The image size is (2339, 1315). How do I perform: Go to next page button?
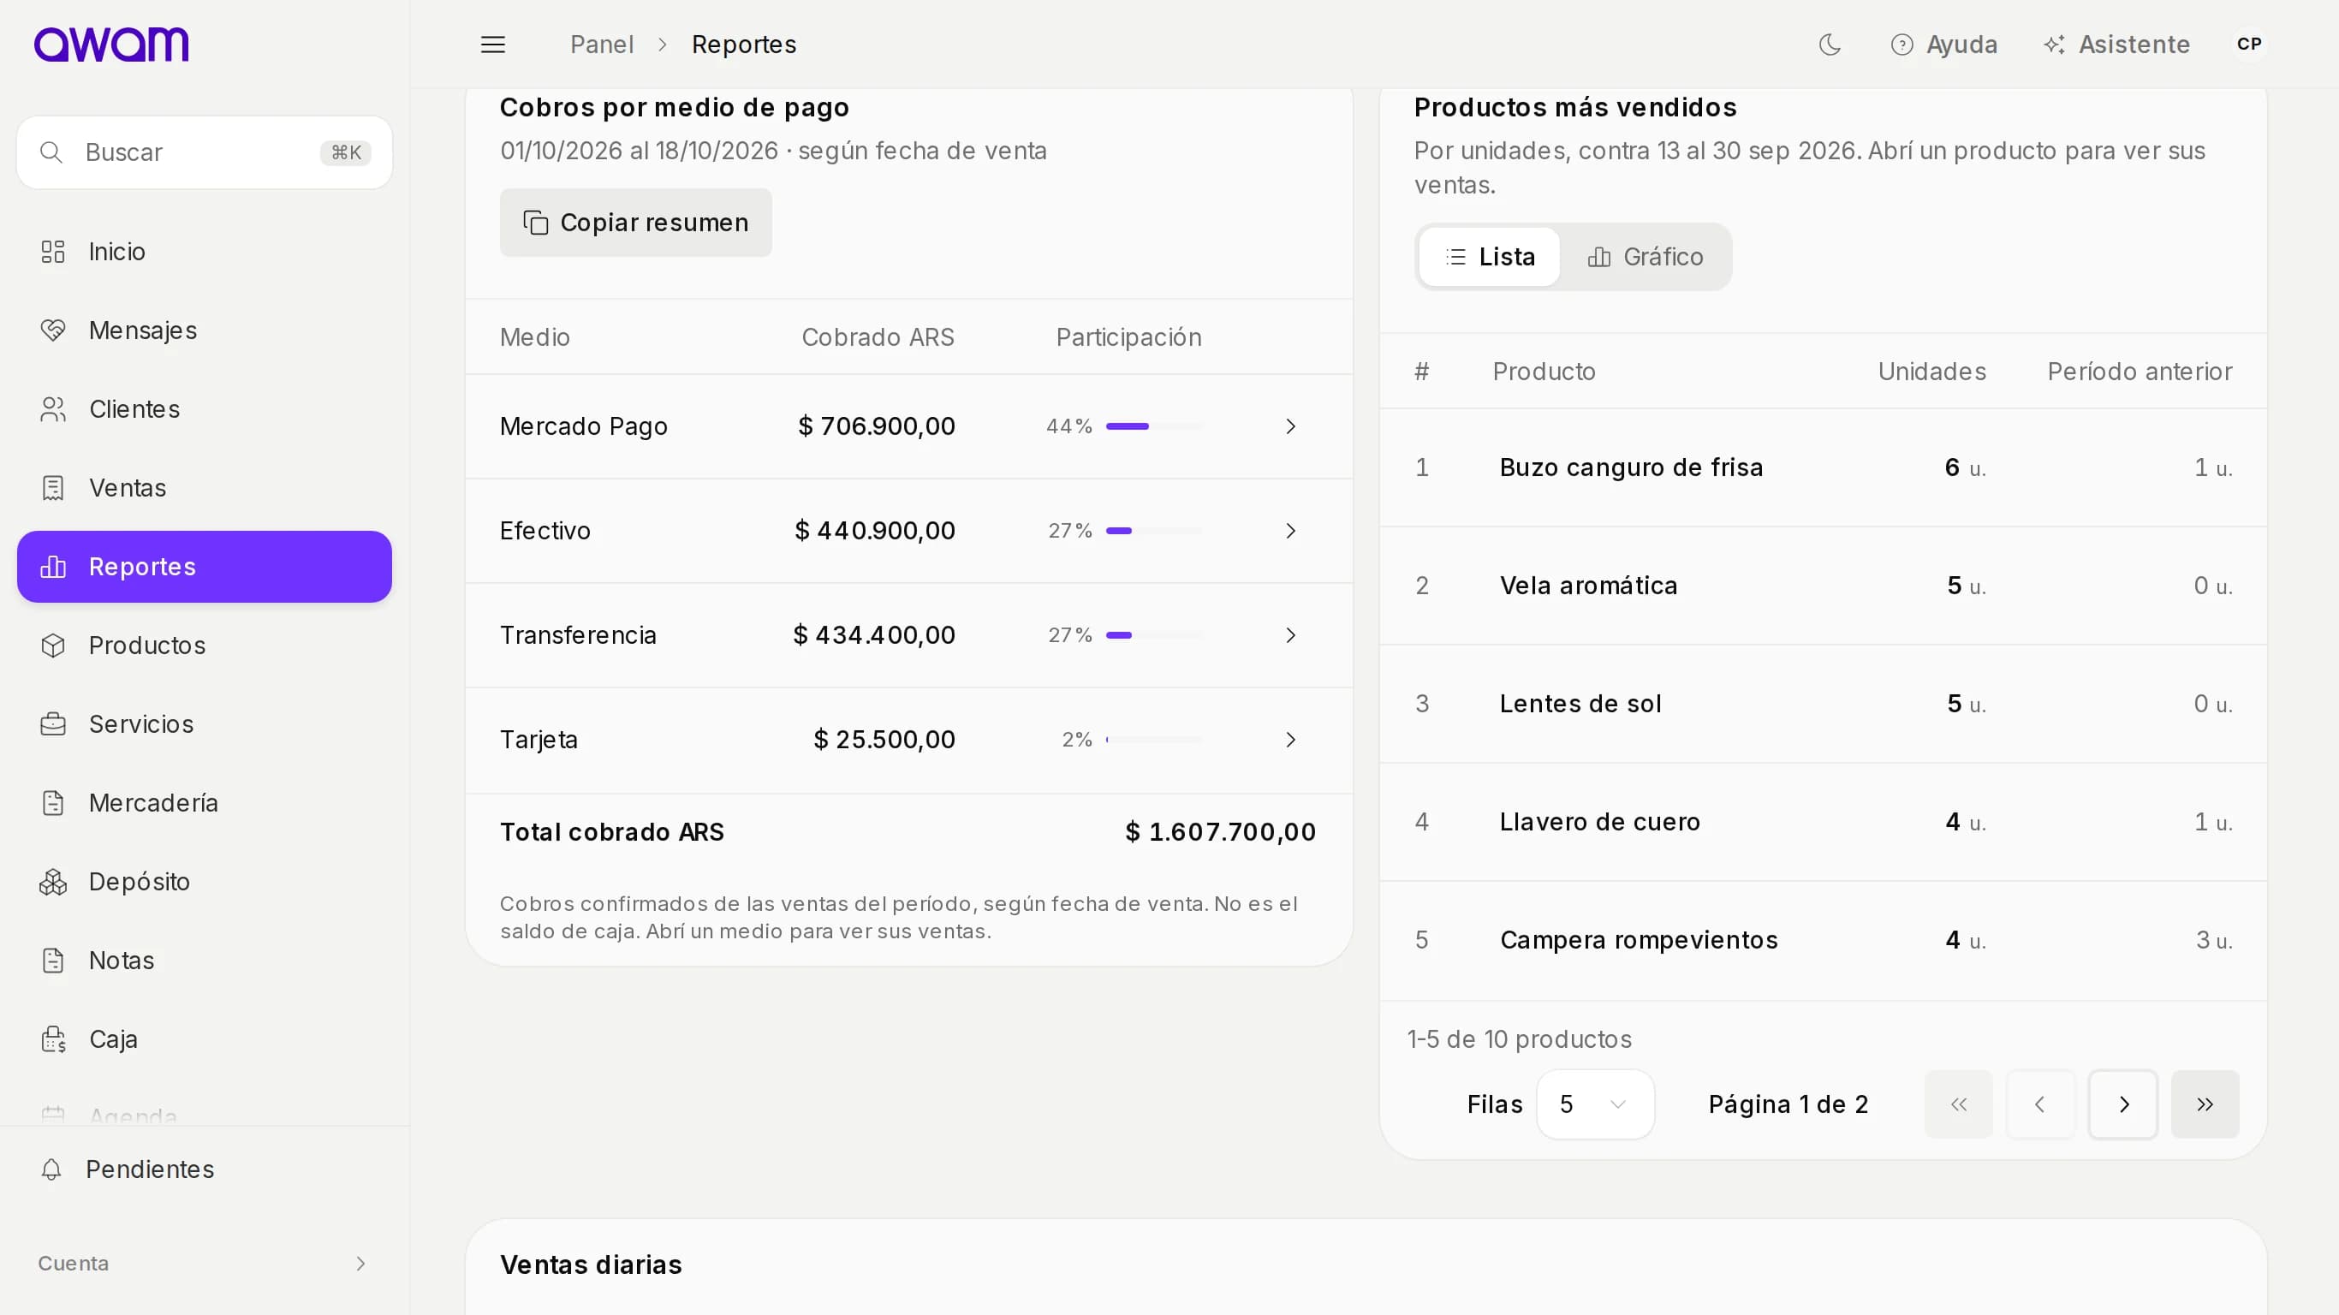click(2123, 1104)
